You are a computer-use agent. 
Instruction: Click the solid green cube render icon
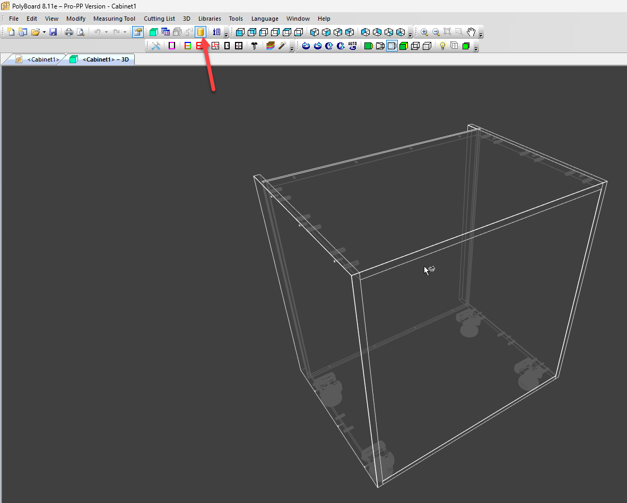[x=404, y=46]
